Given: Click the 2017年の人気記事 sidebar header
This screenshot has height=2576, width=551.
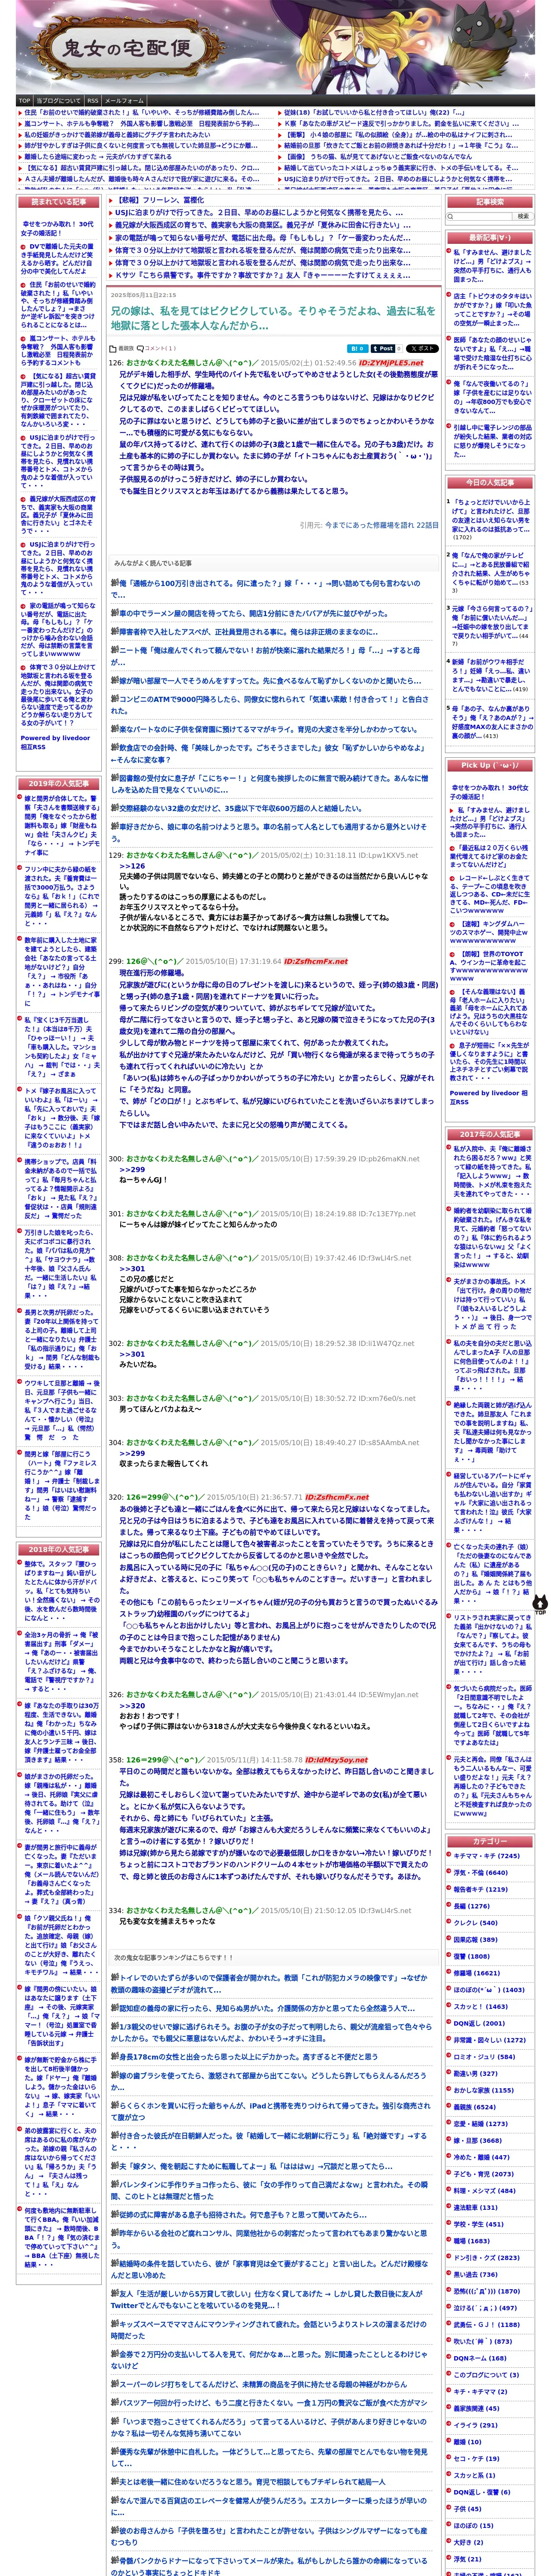Looking at the screenshot, I should [490, 1134].
